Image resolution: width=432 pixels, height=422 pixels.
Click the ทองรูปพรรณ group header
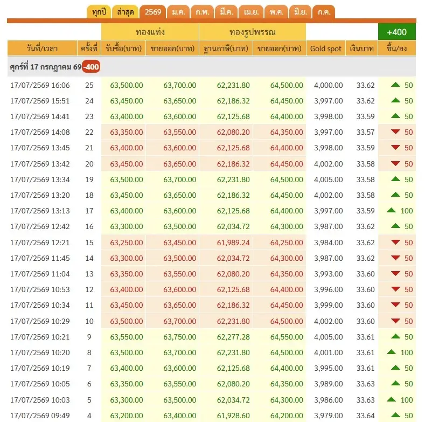click(253, 32)
